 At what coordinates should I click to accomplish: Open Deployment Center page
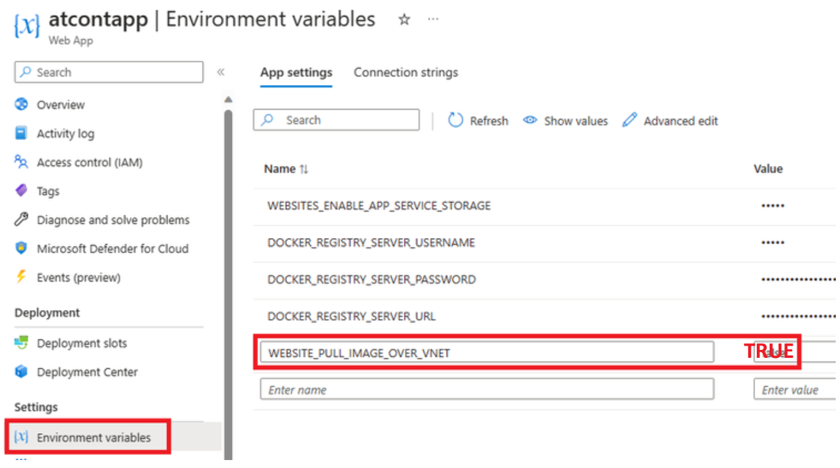point(87,372)
